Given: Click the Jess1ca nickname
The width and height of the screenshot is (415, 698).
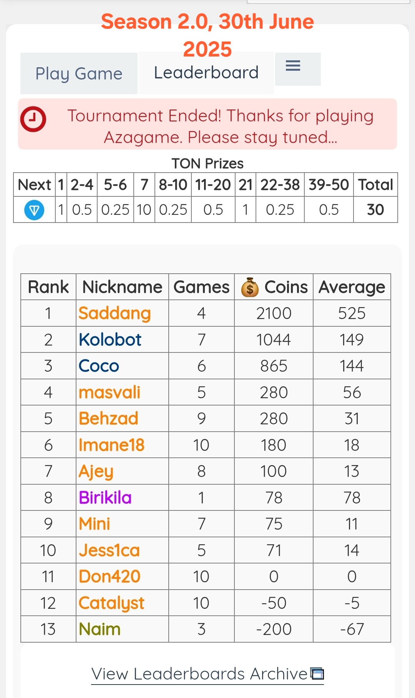Looking at the screenshot, I should (x=110, y=550).
